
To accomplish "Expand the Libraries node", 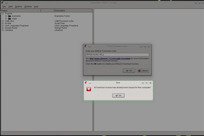I will pyautogui.click(x=3, y=30).
